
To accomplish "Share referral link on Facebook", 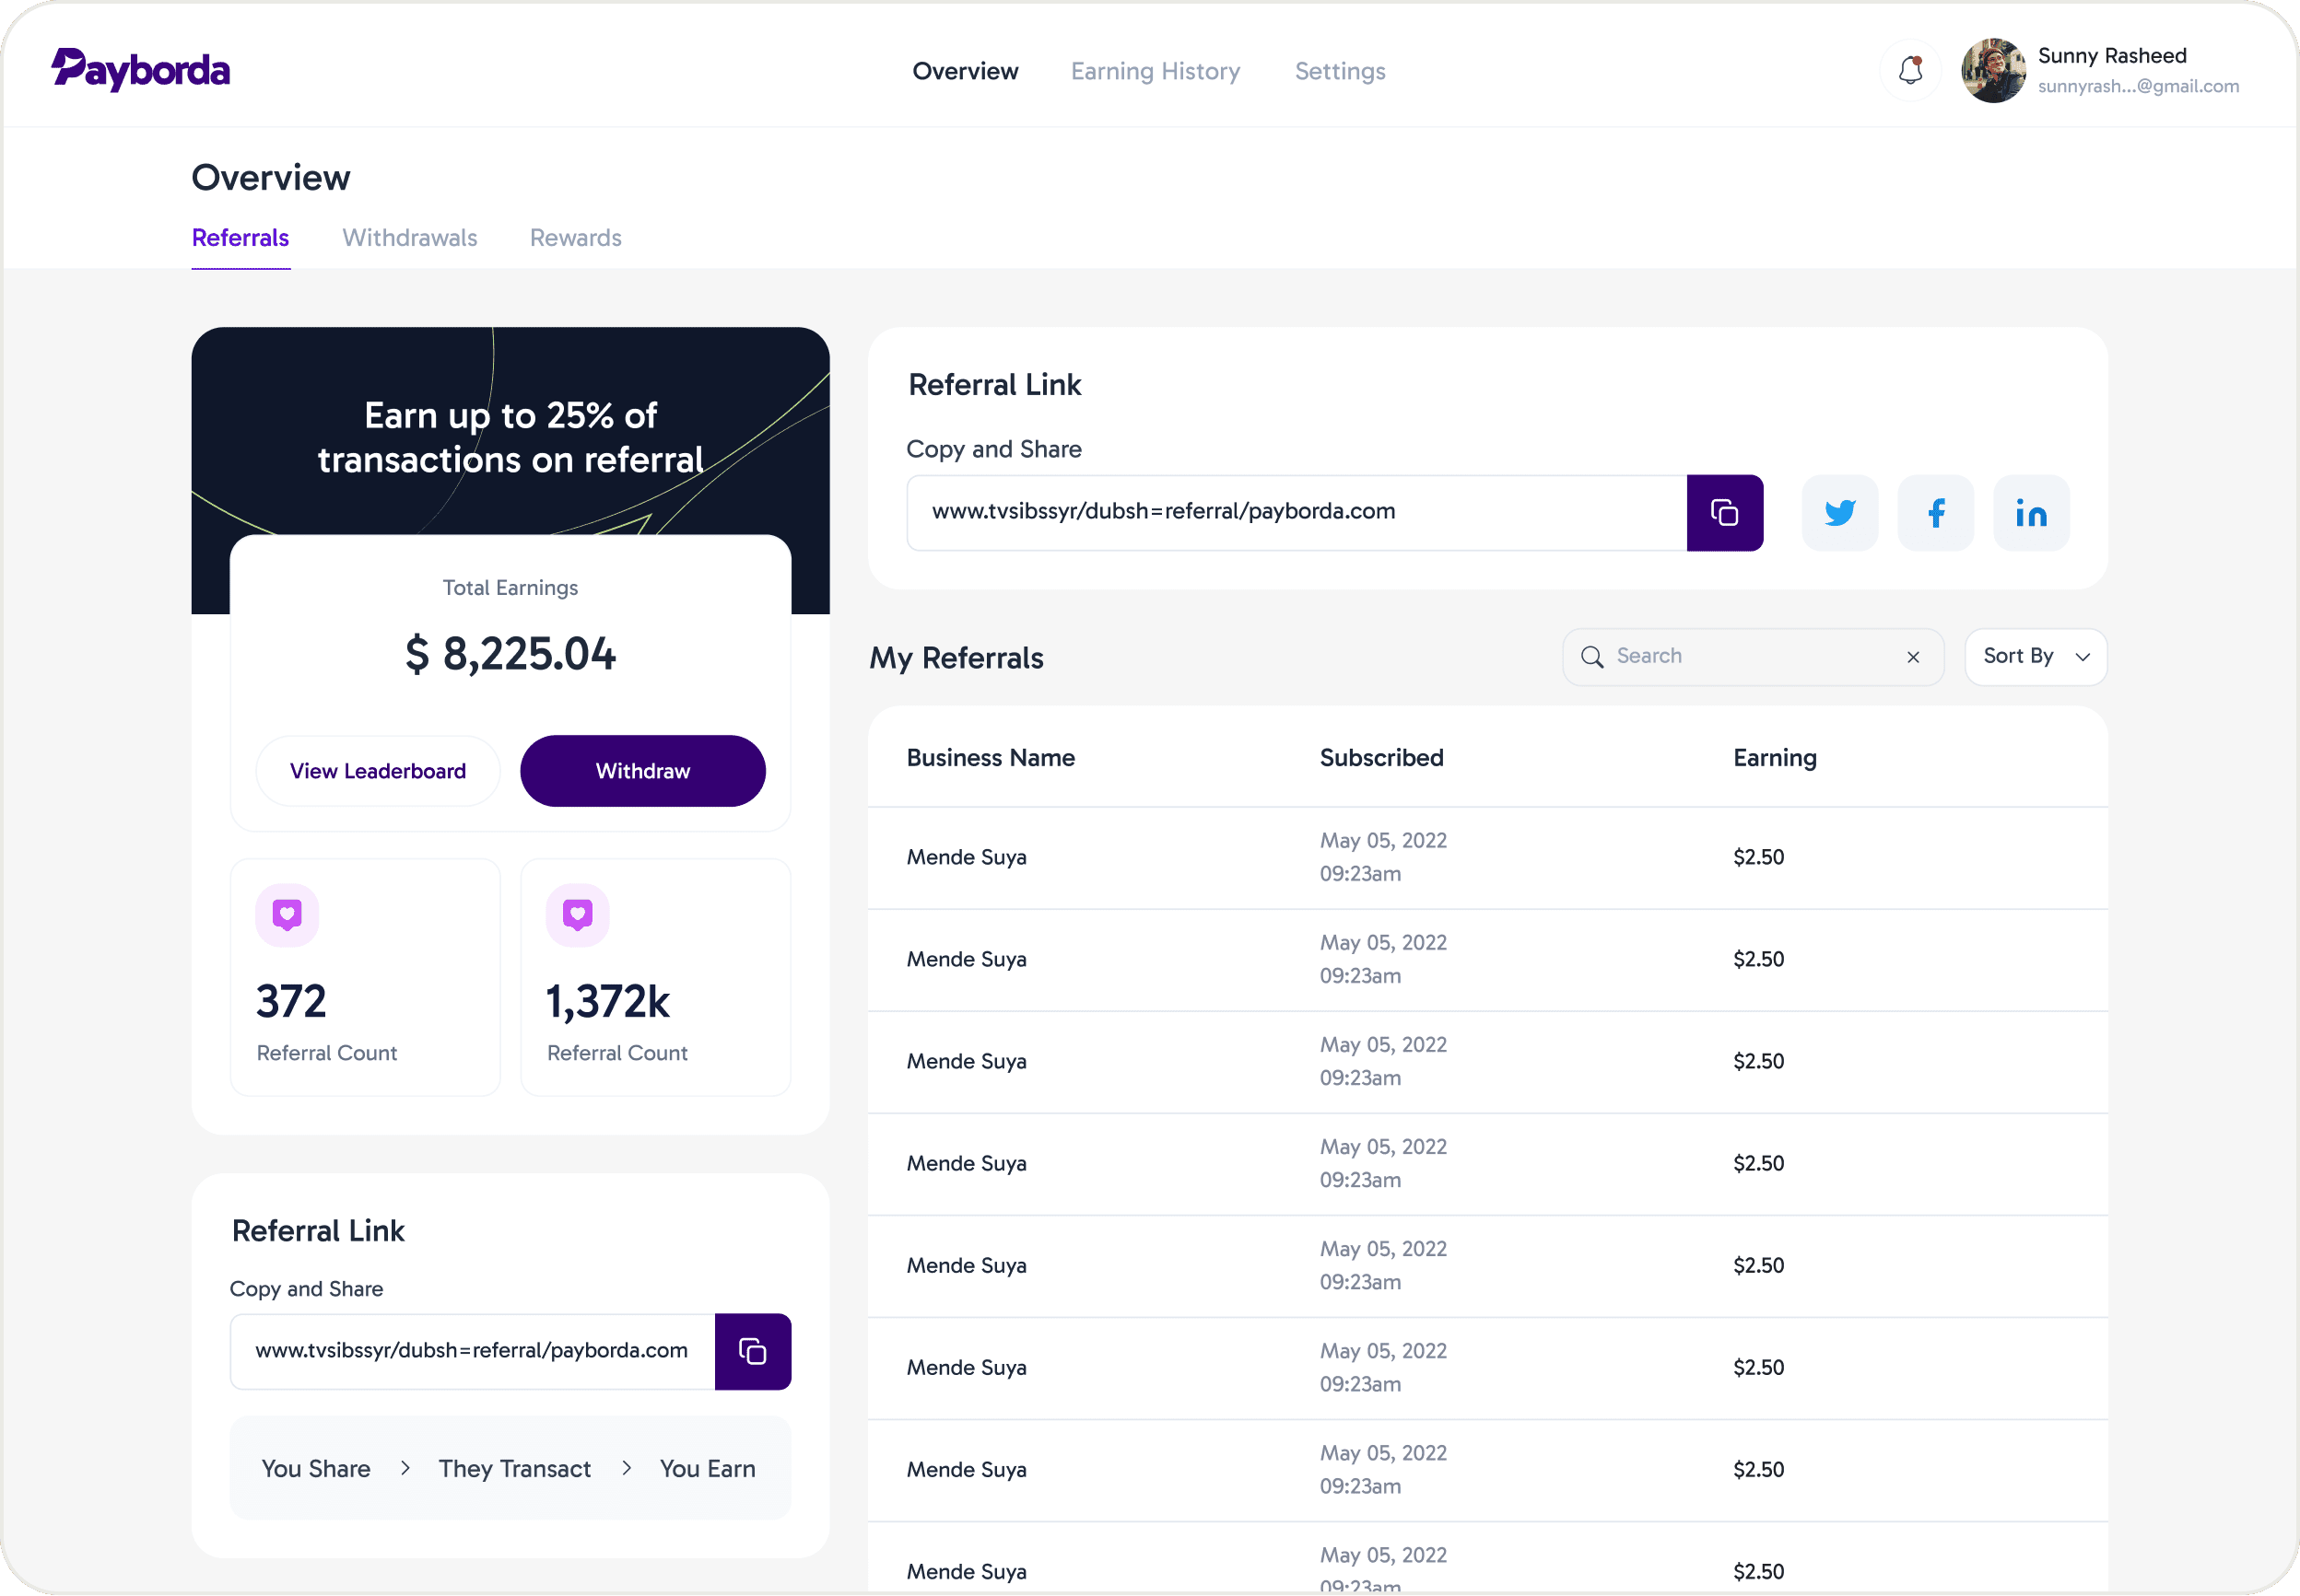I will point(1935,513).
